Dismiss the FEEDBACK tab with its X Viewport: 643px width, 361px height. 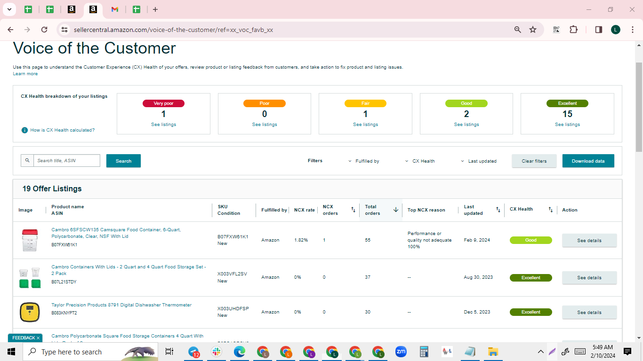click(x=38, y=338)
